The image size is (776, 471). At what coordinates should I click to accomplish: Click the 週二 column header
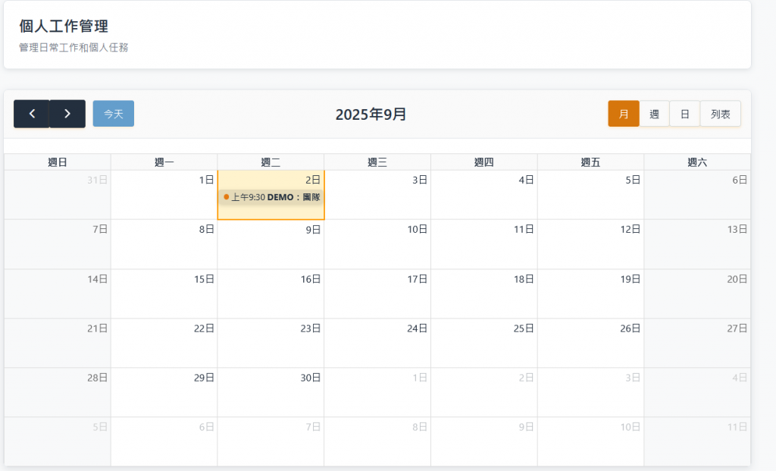(x=271, y=162)
